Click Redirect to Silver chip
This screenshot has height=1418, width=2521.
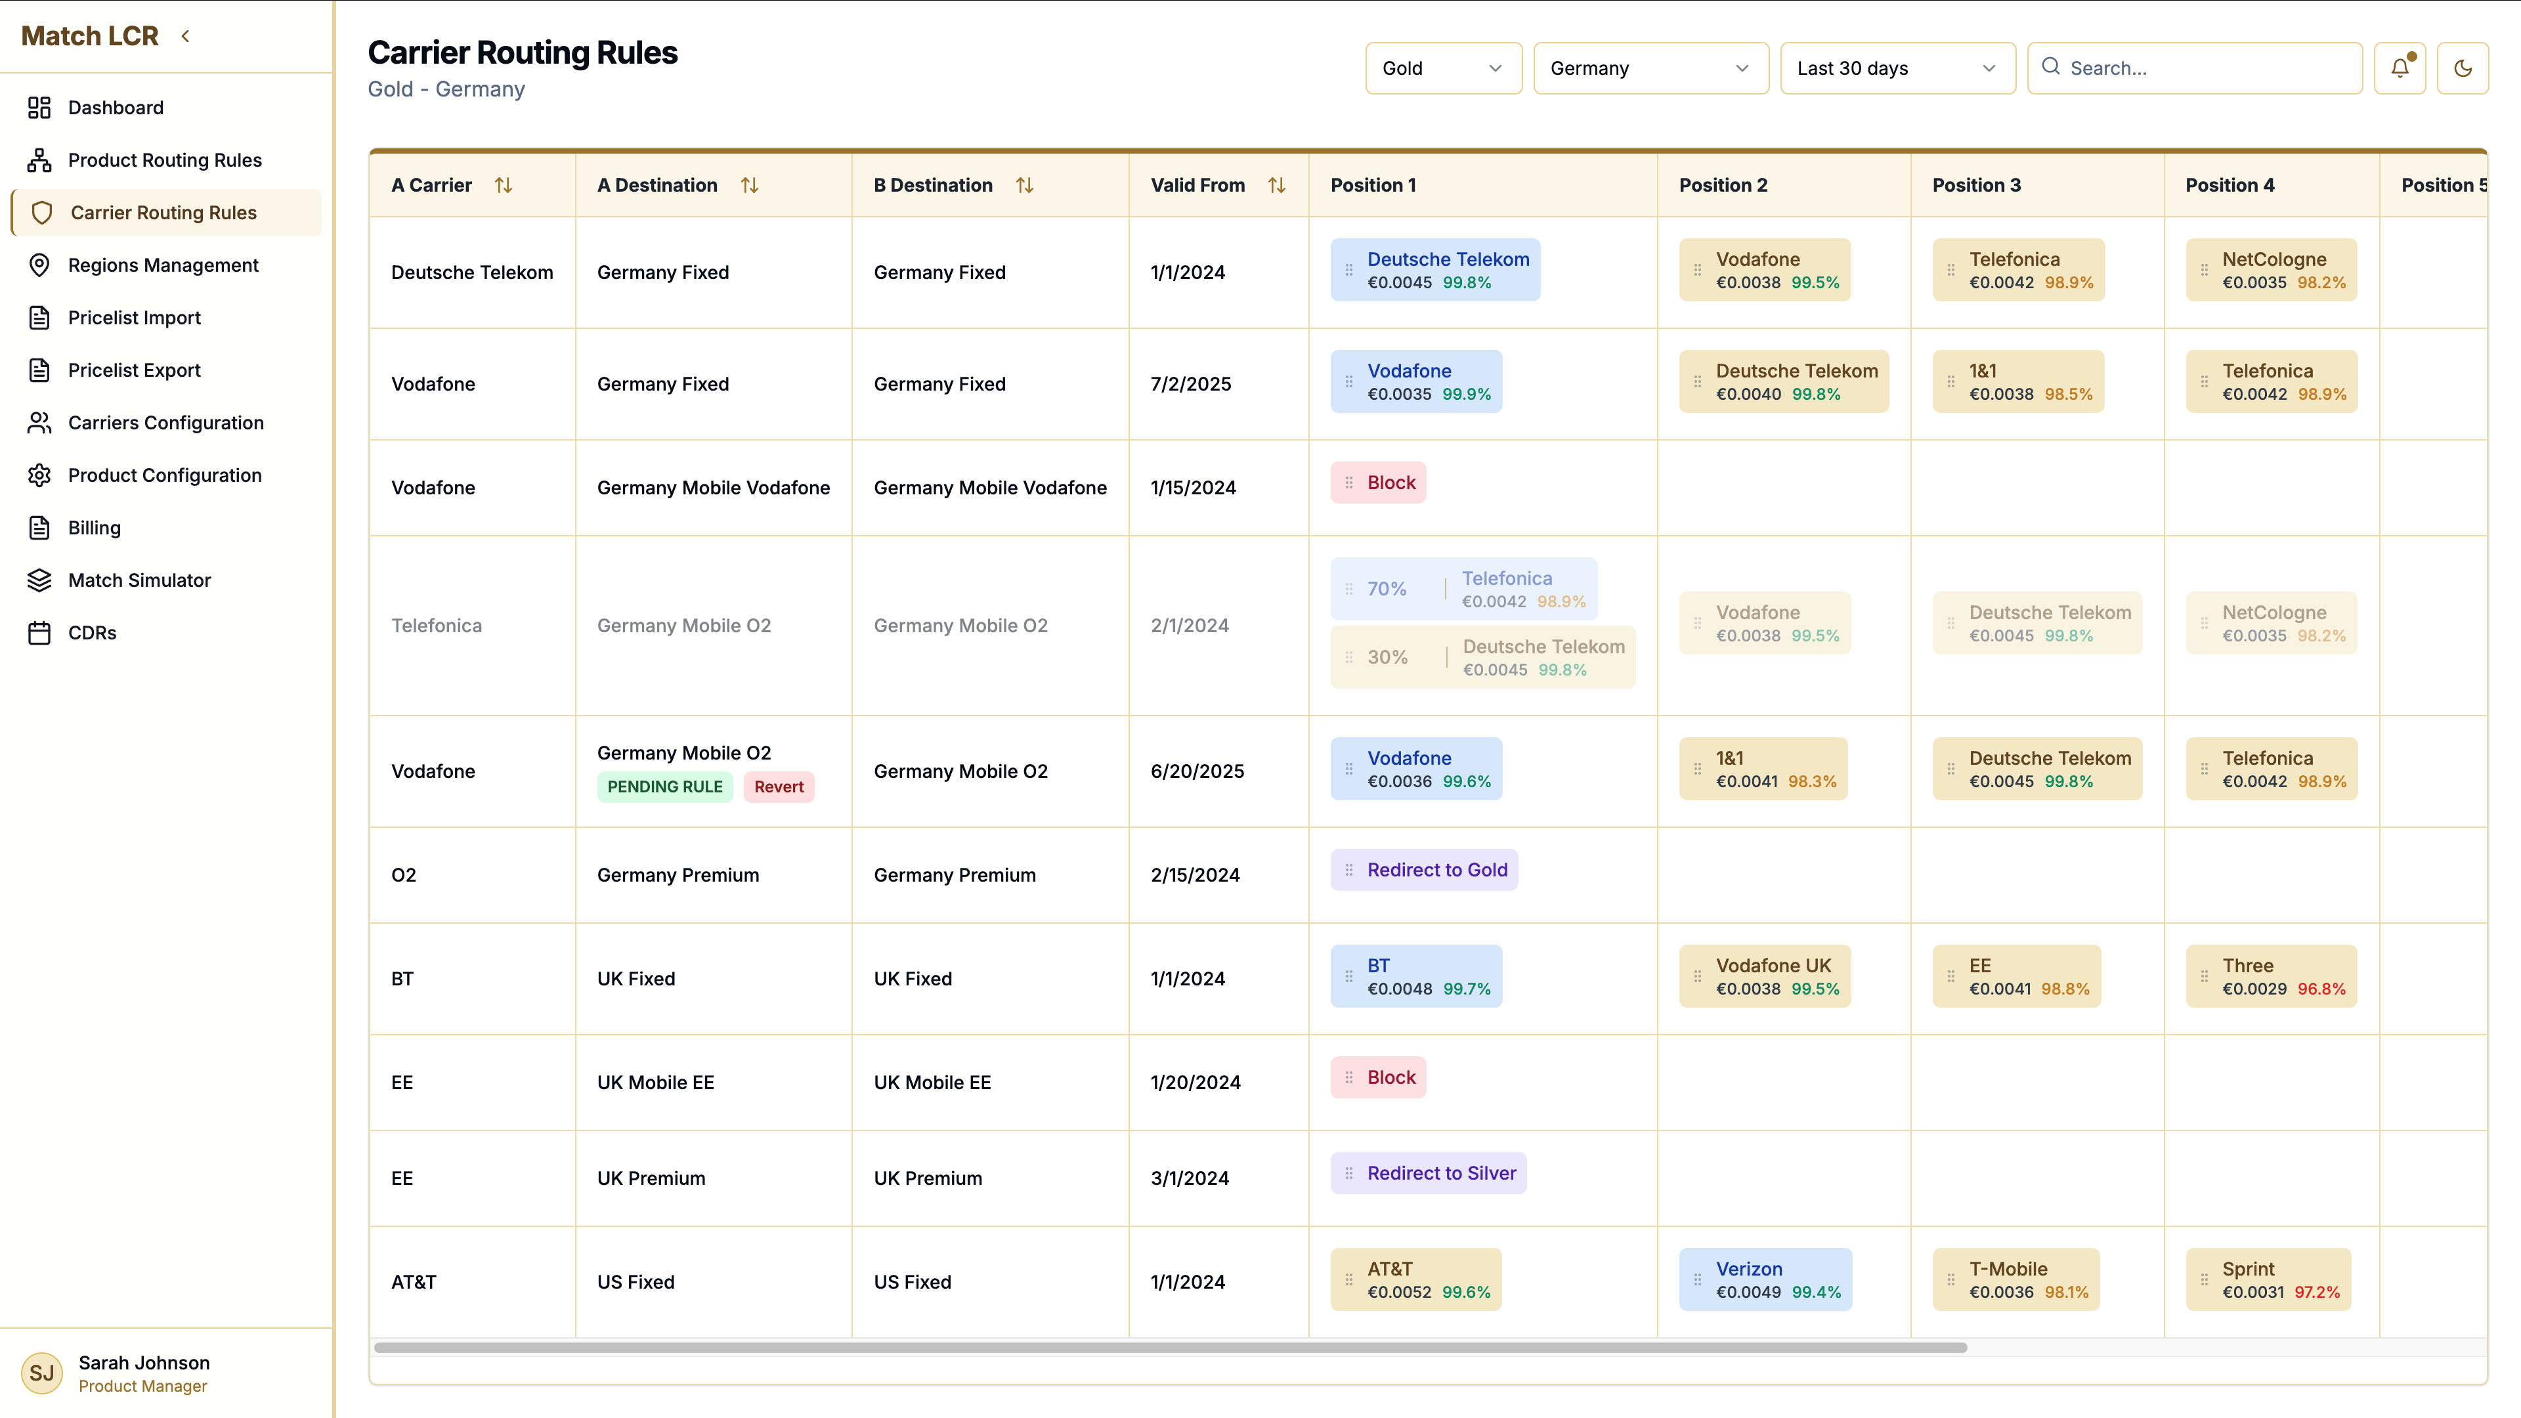point(1428,1173)
